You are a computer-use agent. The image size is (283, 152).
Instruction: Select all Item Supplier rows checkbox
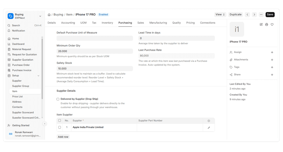(60, 120)
